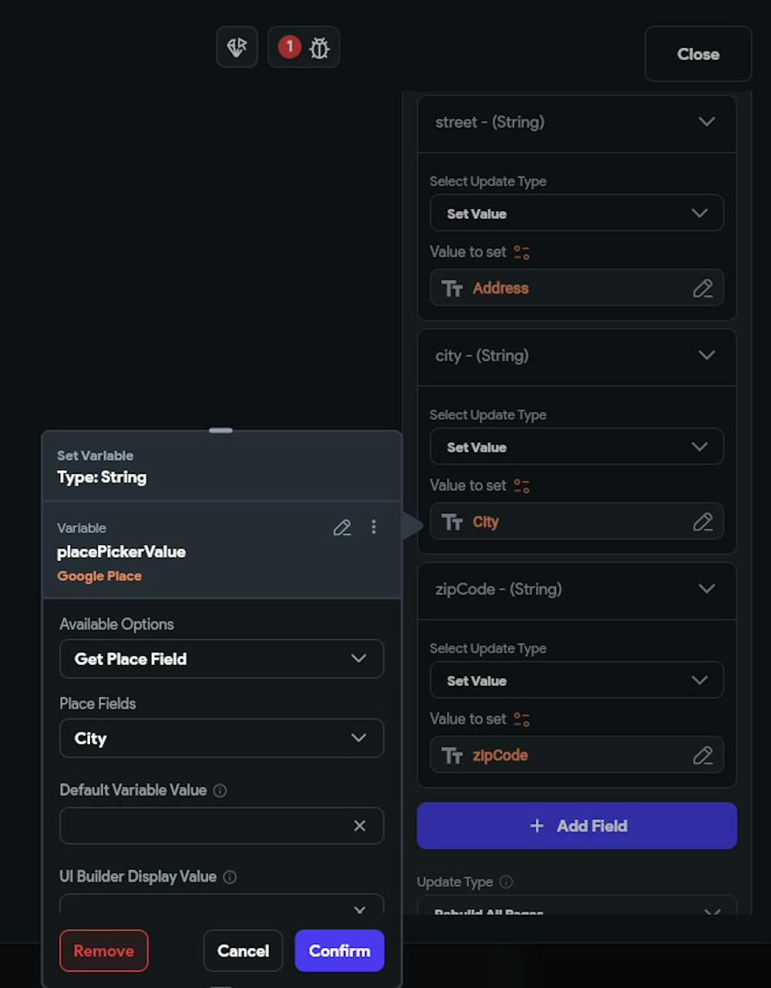Screen dimensions: 771x988
Task: Collapse the zipCode - (String) section
Action: pos(706,589)
